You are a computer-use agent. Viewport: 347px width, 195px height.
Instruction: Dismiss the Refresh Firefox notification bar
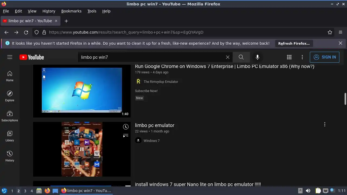click(340, 43)
